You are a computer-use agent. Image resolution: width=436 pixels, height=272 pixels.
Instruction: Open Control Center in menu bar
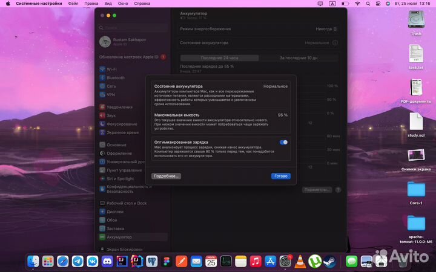(378, 4)
